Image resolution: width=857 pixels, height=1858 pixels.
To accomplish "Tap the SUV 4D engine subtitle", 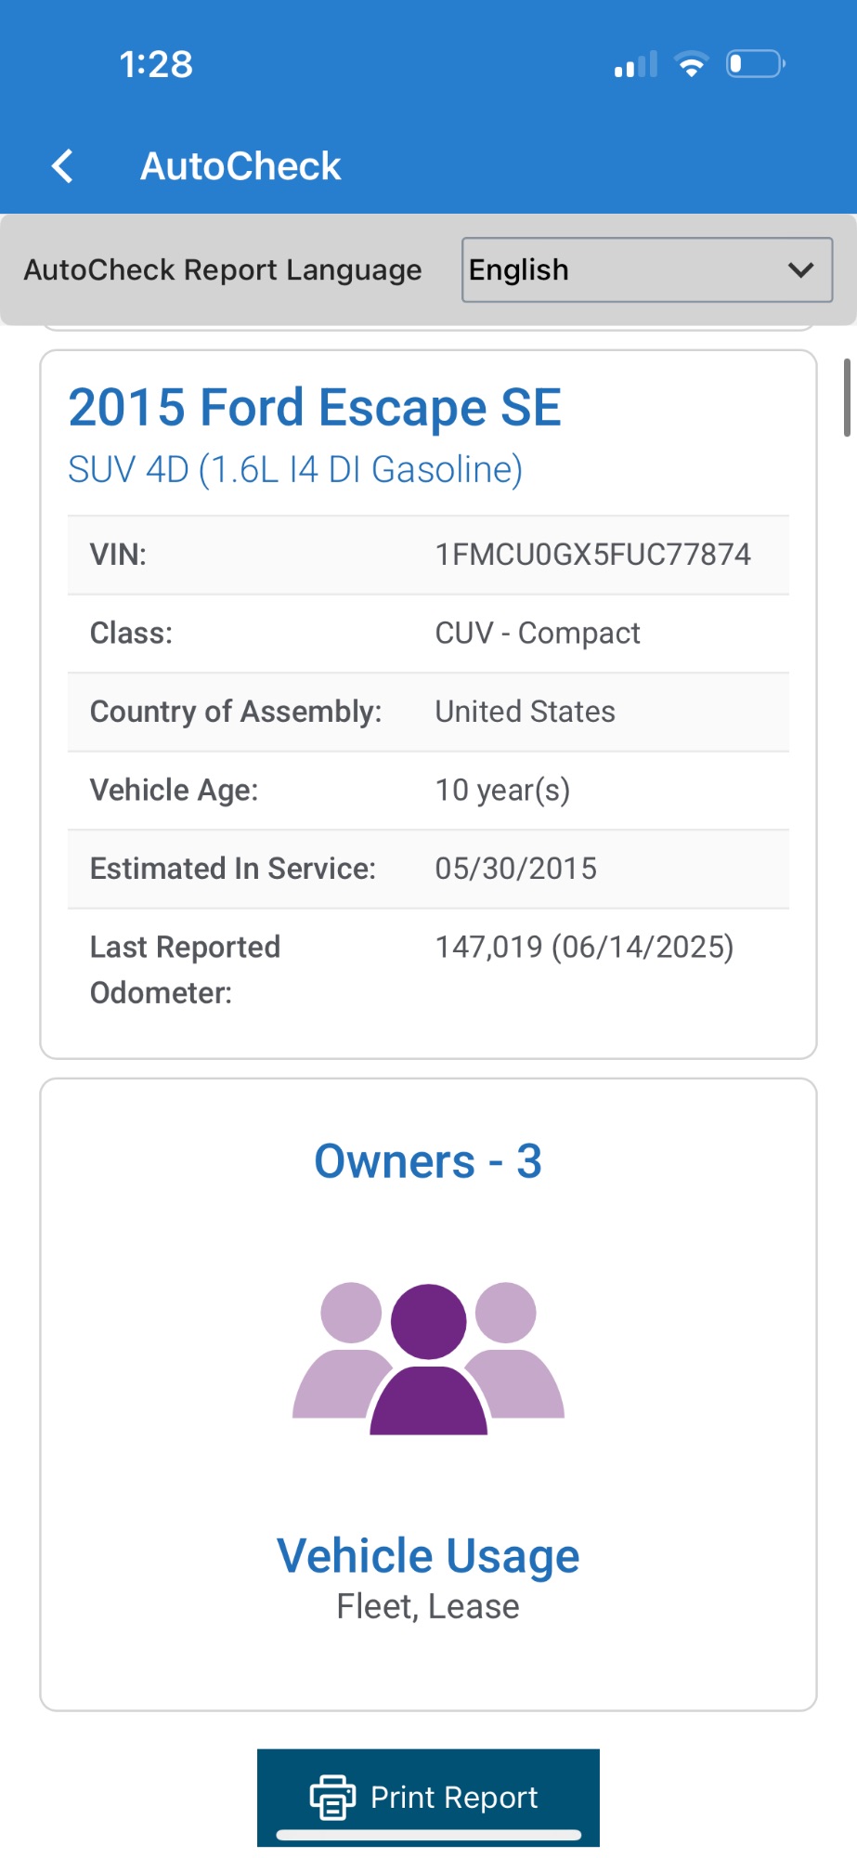I will click(295, 469).
